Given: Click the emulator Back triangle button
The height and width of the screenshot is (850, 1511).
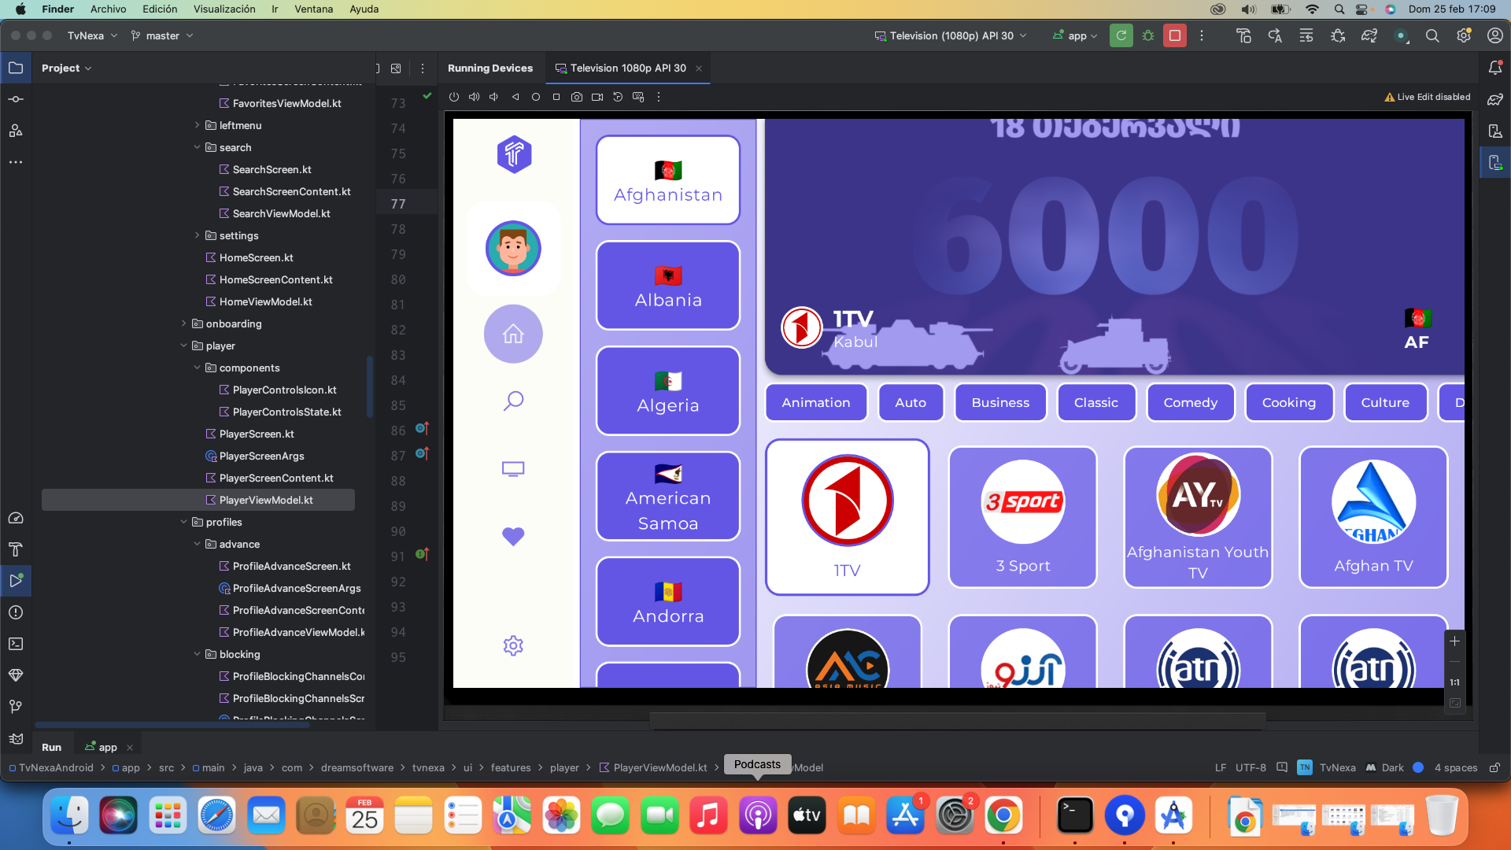Looking at the screenshot, I should (515, 97).
